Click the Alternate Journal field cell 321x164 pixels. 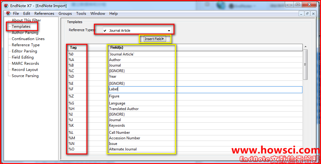[x=205, y=149]
